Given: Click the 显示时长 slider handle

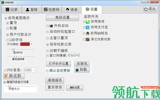Looking at the screenshot, I should pyautogui.click(x=13, y=49).
